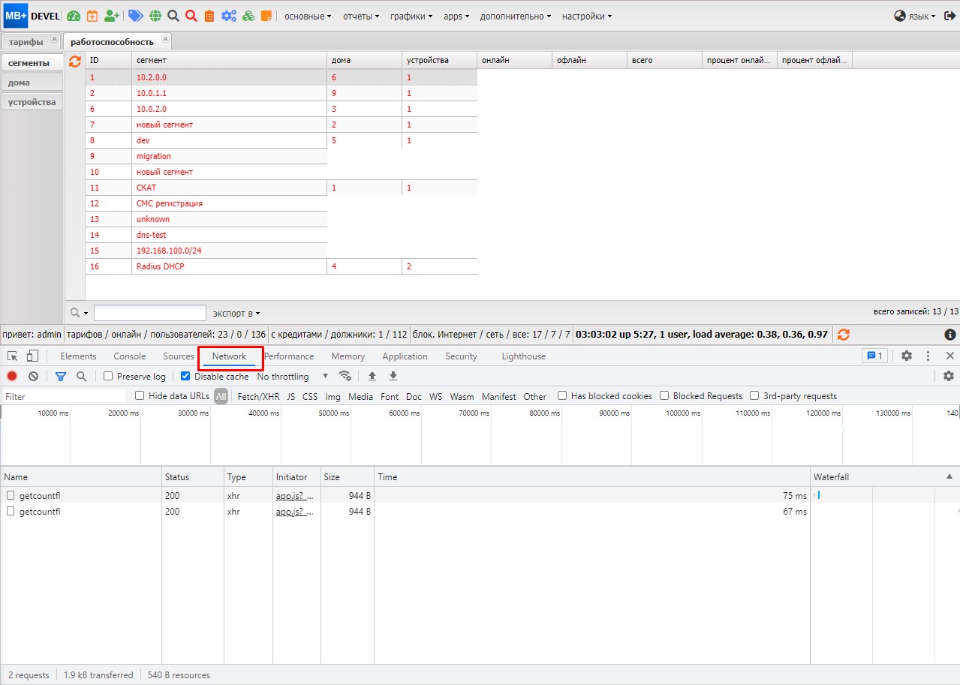Stop recording network log

(12, 376)
